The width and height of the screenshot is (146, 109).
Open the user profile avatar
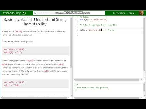click(x=141, y=13)
